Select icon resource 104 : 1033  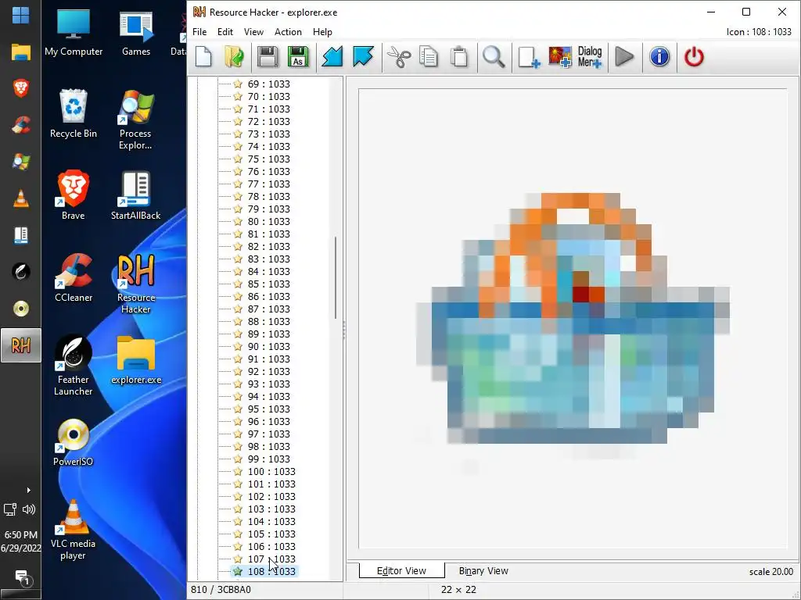(x=271, y=521)
